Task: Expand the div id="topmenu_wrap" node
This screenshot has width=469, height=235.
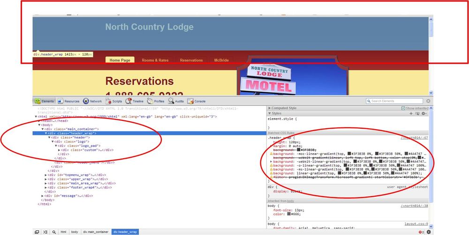Action: pyautogui.click(x=46, y=175)
